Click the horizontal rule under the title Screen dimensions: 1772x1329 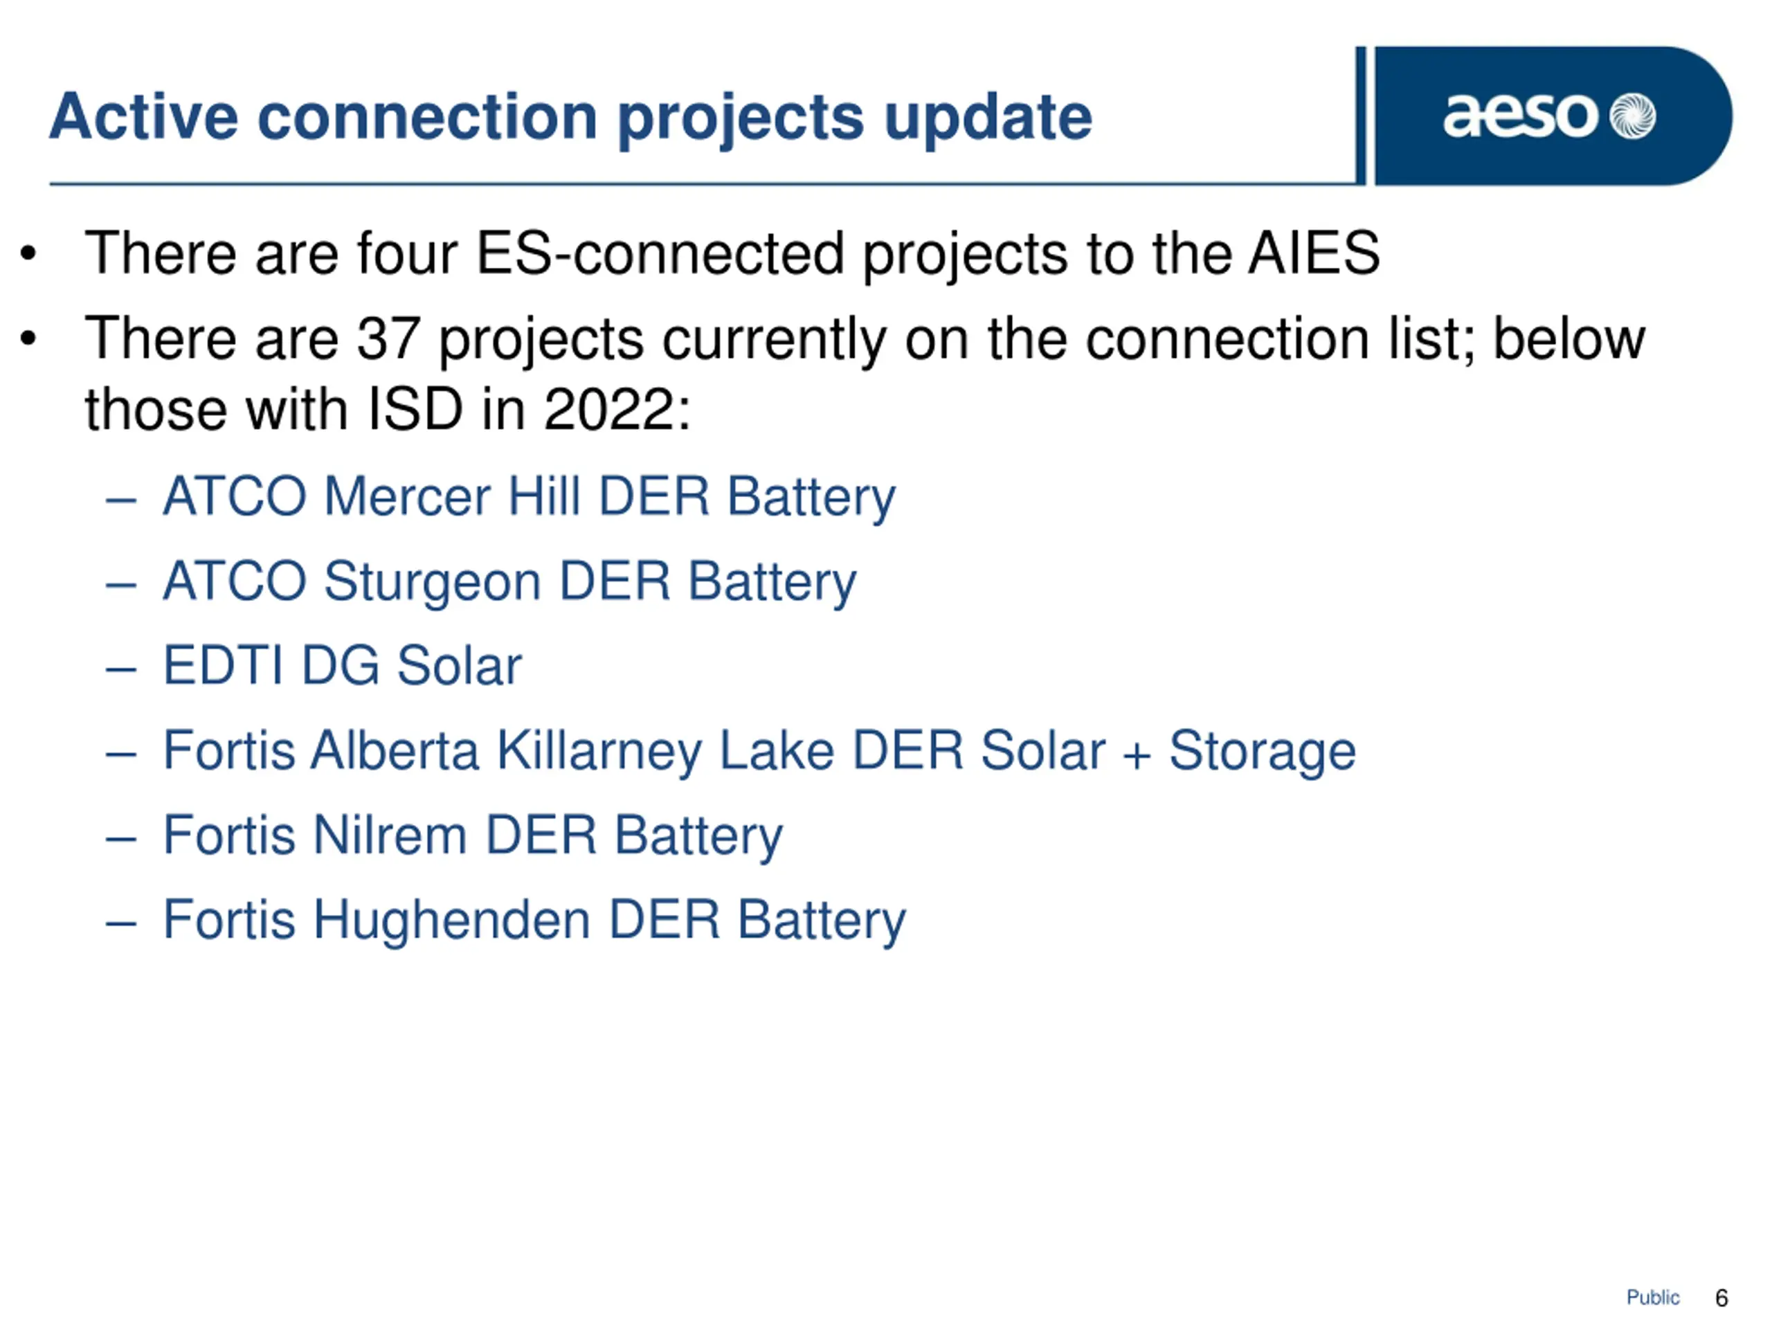705,184
